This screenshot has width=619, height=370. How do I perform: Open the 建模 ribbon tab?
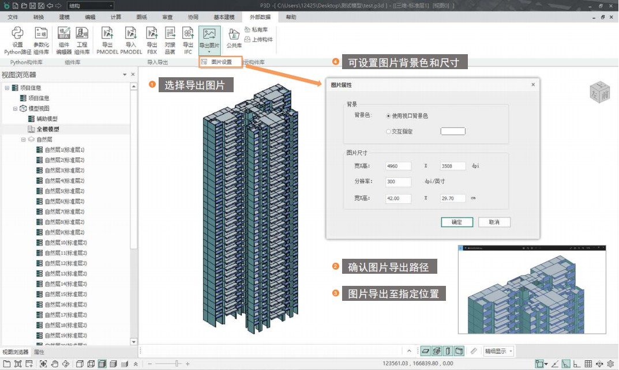pyautogui.click(x=64, y=17)
